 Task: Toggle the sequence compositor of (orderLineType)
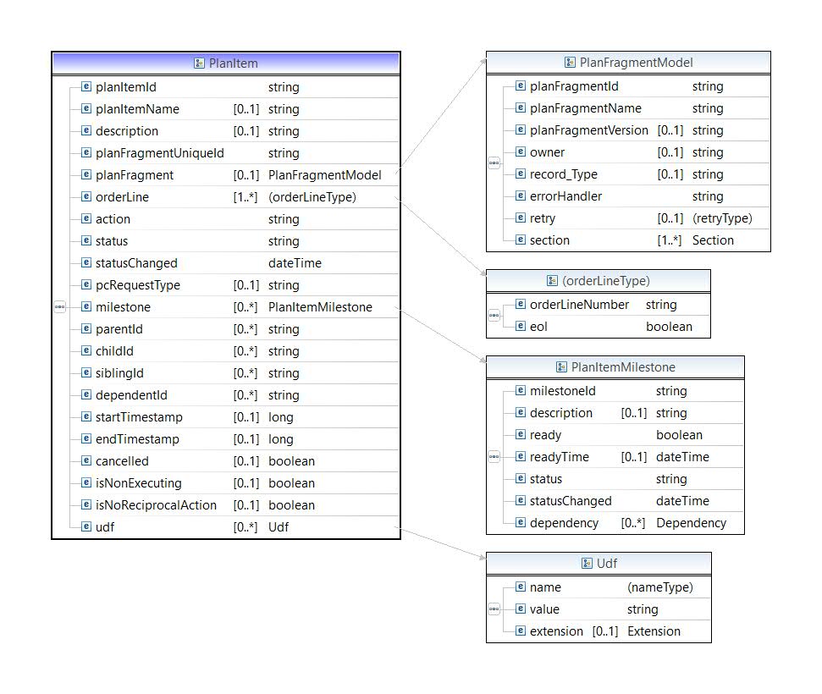click(494, 316)
